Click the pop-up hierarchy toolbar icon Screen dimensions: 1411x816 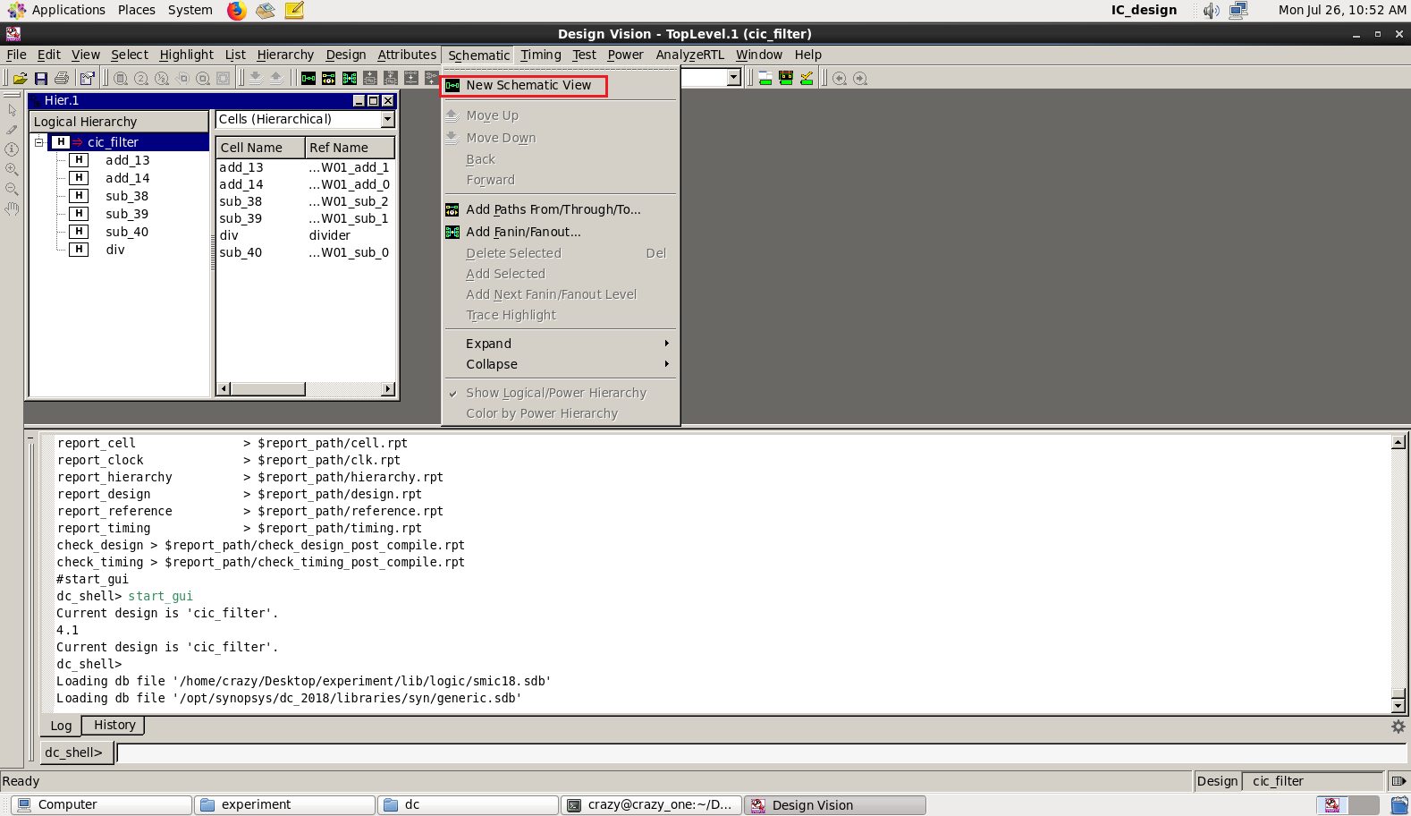276,78
